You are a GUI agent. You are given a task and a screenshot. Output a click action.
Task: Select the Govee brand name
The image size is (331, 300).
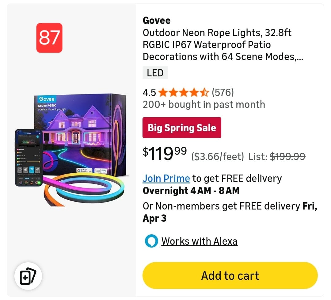pyautogui.click(x=156, y=21)
